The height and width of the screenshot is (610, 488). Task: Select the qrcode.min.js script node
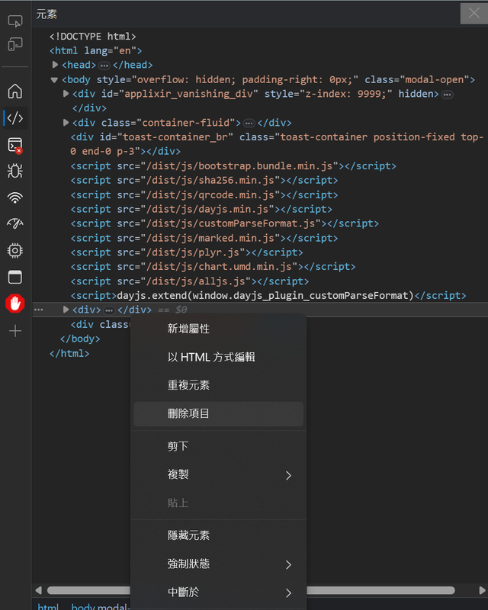coord(204,195)
